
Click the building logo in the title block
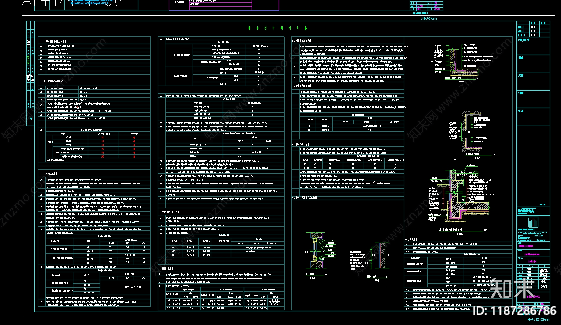point(532,223)
